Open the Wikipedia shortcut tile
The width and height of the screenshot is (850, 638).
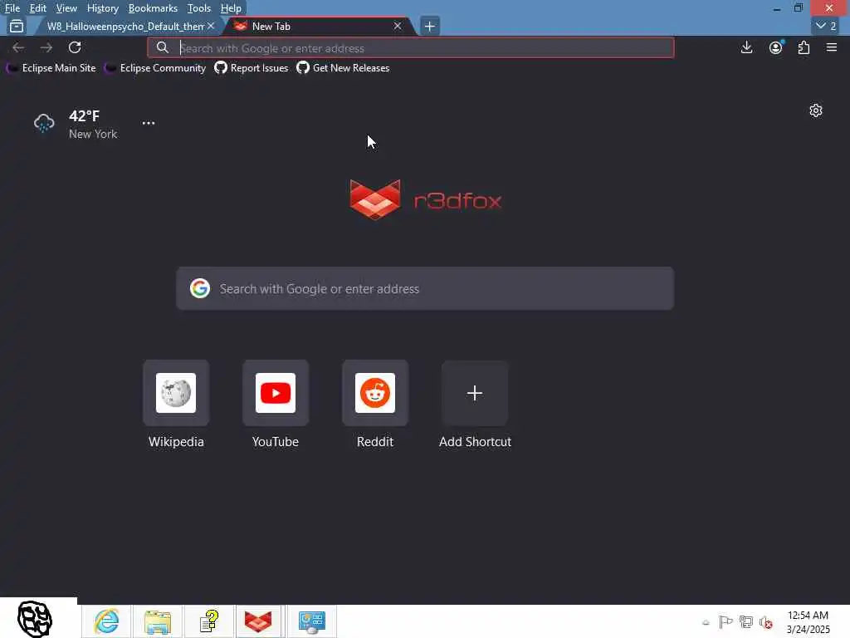(x=176, y=405)
